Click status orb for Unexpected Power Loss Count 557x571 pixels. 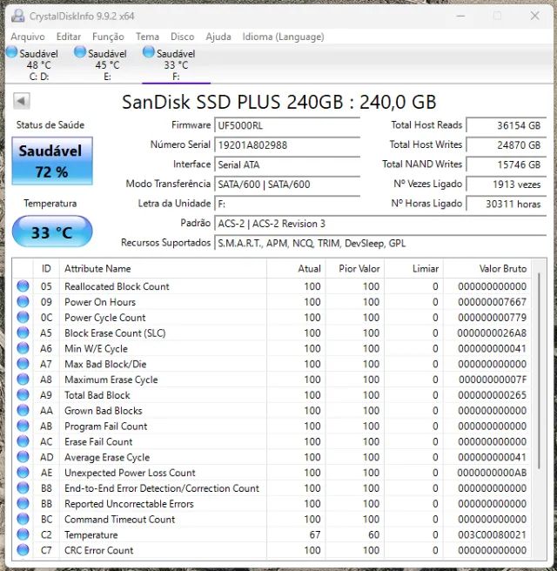pyautogui.click(x=23, y=473)
